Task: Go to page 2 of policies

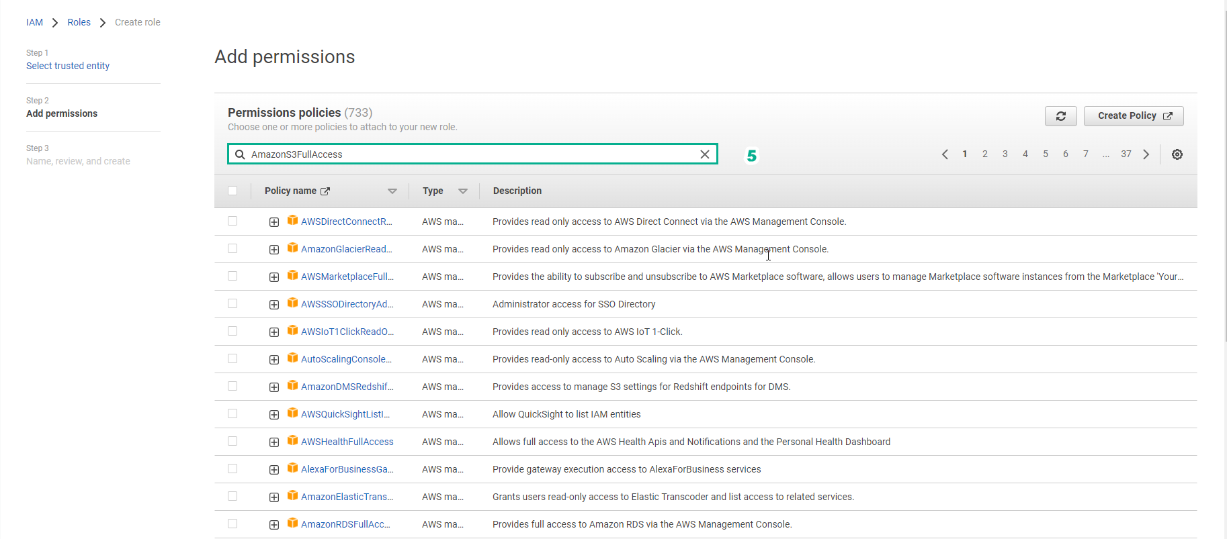Action: tap(985, 154)
